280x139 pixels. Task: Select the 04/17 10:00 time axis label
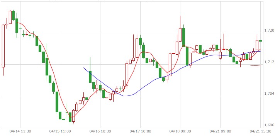pos(140,131)
